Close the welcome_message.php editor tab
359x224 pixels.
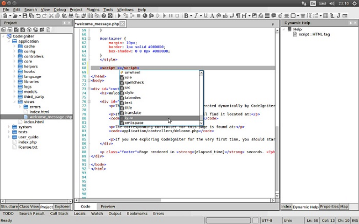(x=123, y=24)
